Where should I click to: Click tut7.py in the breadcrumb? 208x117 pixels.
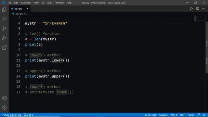click(x=19, y=14)
